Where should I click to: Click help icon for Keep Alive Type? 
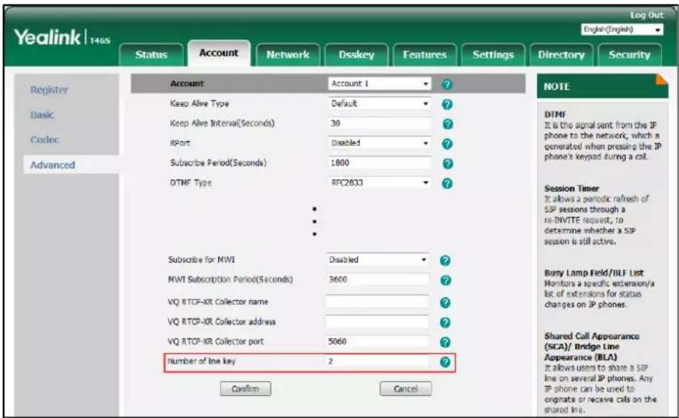(447, 104)
